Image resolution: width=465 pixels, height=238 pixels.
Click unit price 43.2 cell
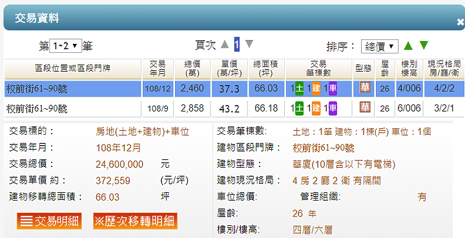(x=229, y=108)
